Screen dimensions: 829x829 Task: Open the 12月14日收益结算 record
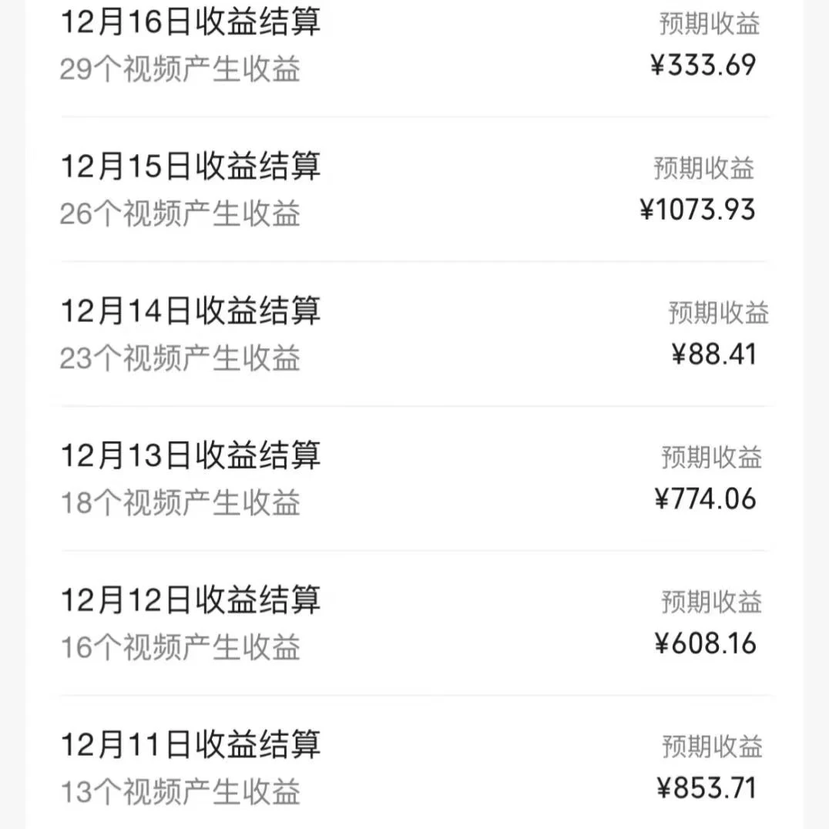191,310
